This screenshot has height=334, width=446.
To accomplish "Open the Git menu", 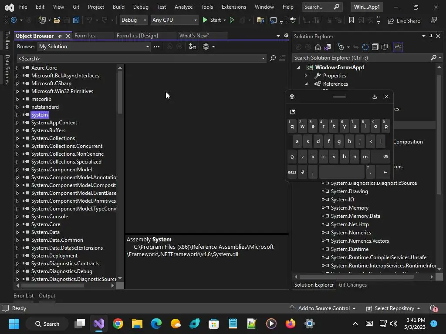I will pos(76,7).
